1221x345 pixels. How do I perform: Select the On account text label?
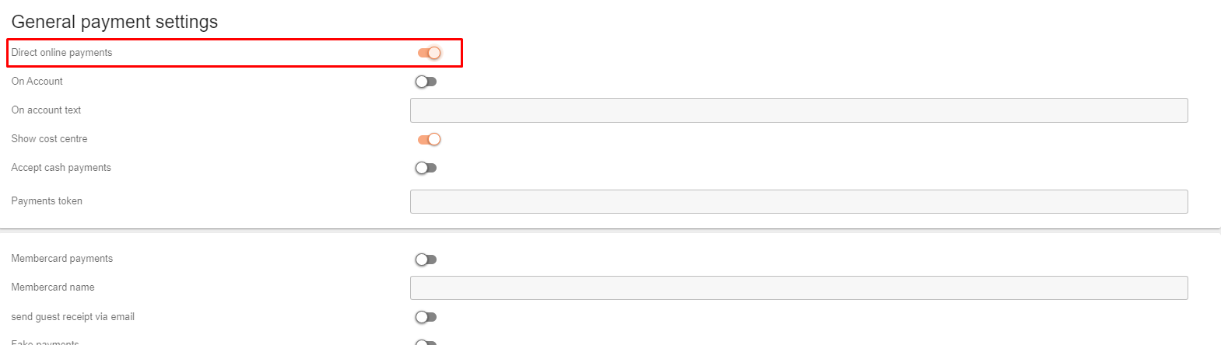click(x=46, y=110)
